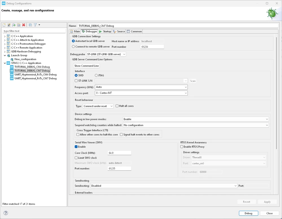282x219 pixels.
Task: Open the filter options dropdown arrow
Action: pos(39,25)
